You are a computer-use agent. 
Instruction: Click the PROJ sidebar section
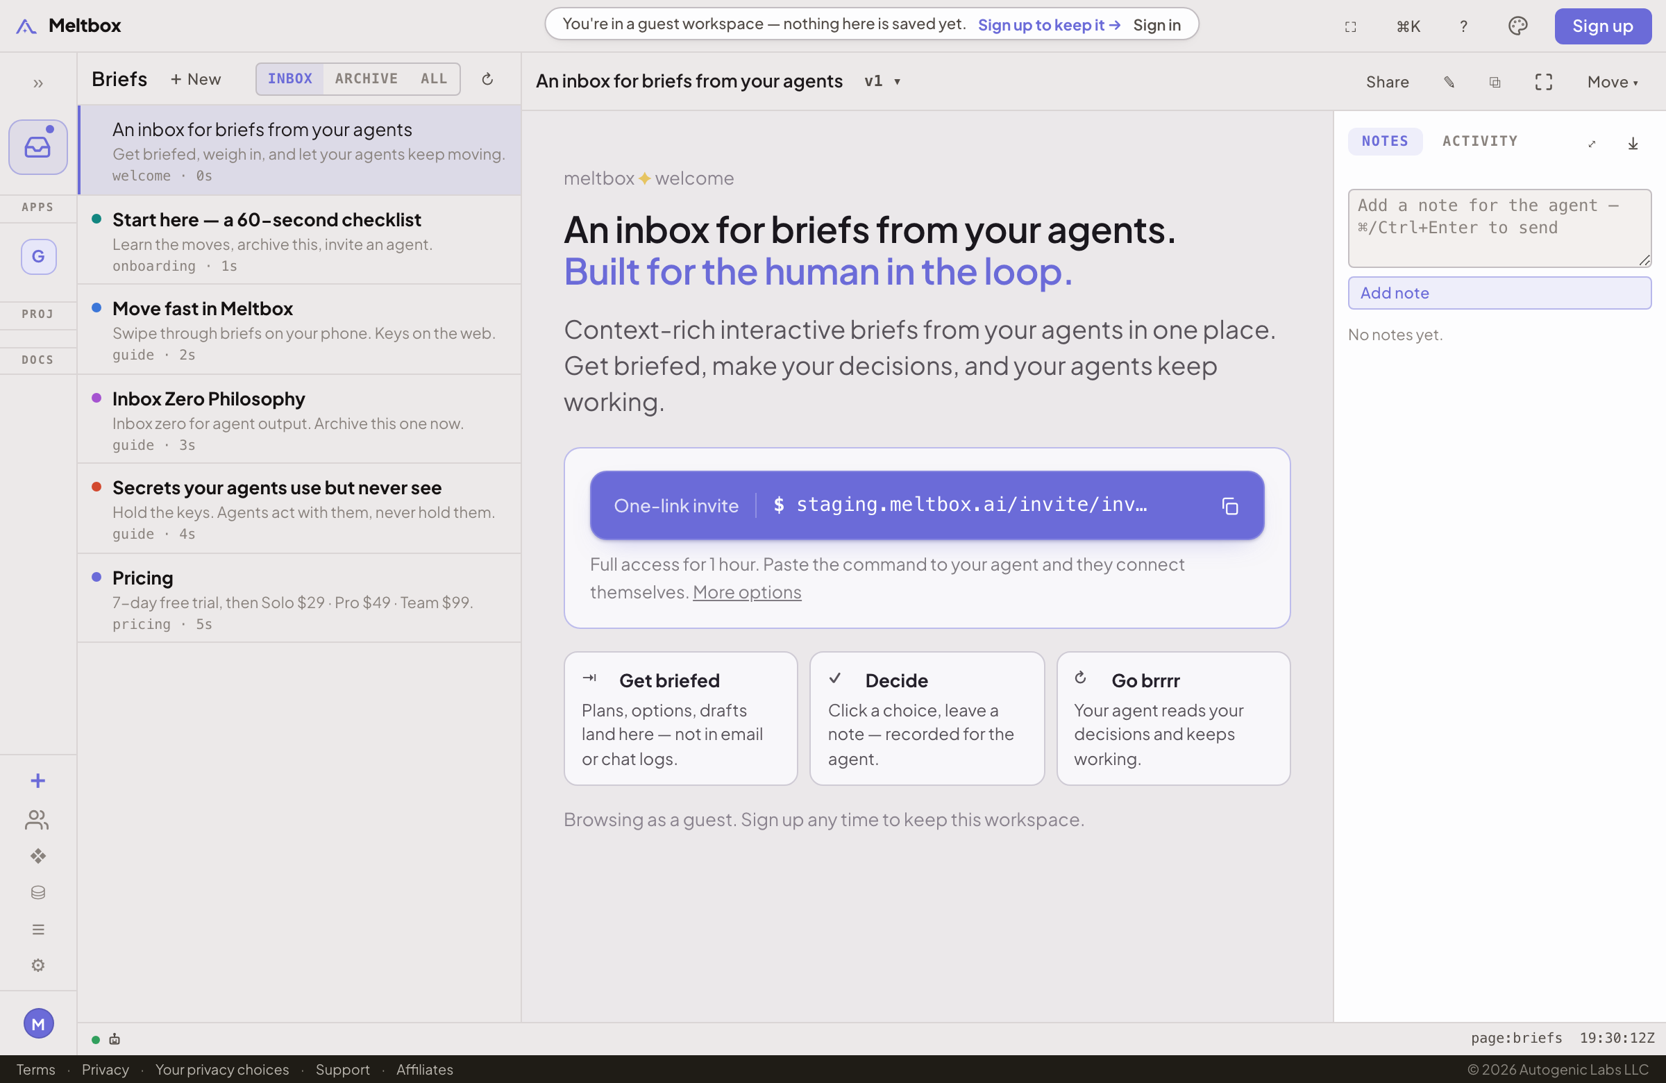point(37,314)
